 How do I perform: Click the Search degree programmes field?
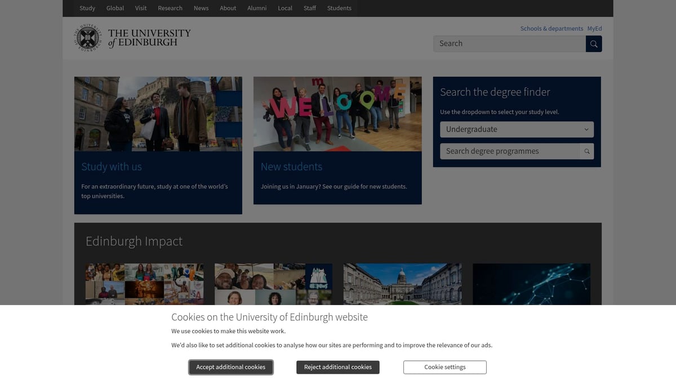[x=510, y=151]
